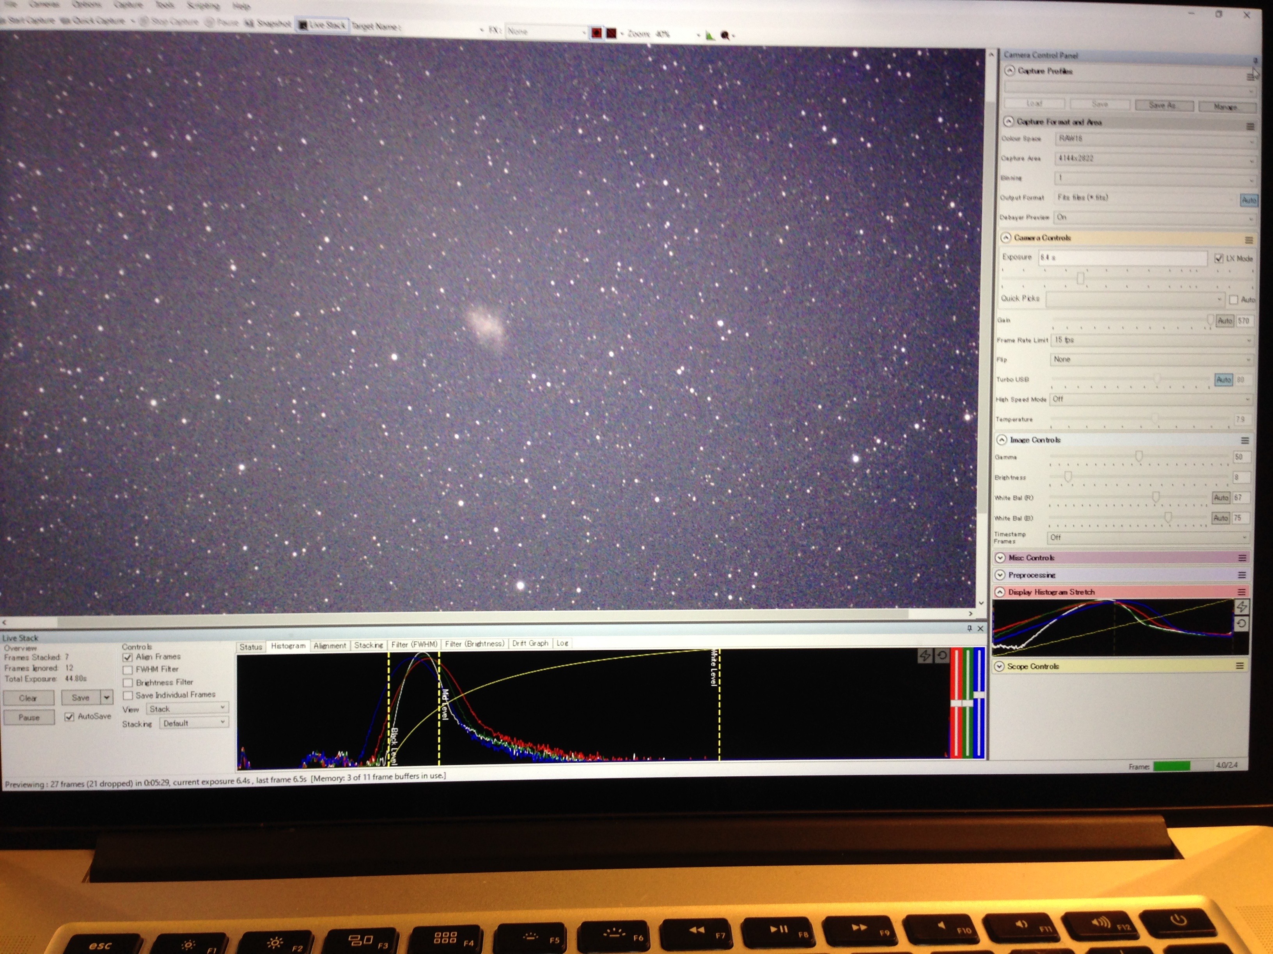Screen dimensions: 1273x954
Task: Switch to the Alignment tab
Action: (330, 645)
